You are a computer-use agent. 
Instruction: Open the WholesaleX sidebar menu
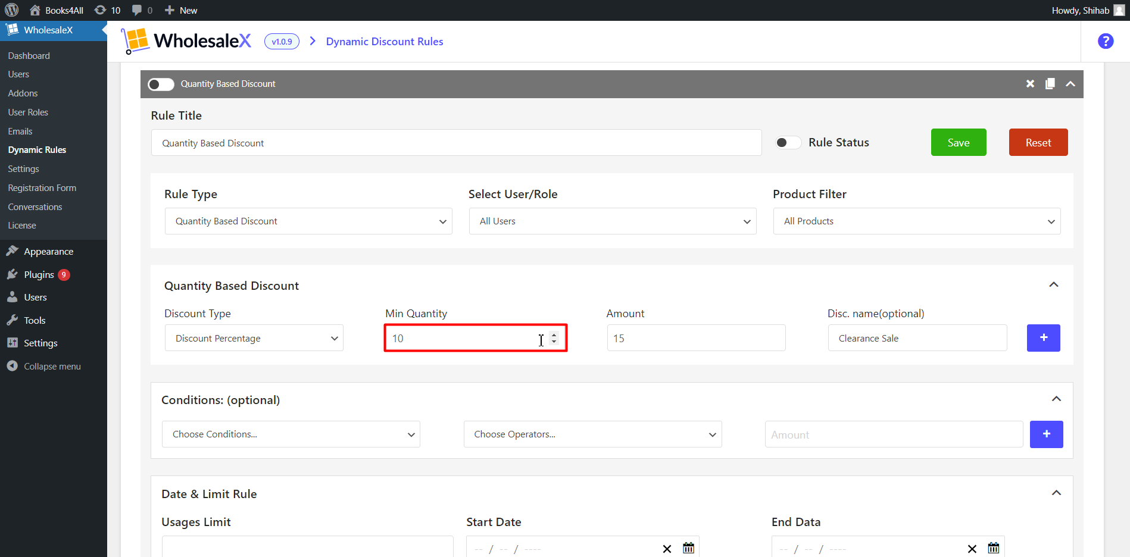tap(54, 30)
